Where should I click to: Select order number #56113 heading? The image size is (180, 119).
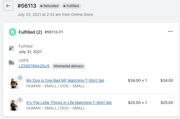[27, 6]
